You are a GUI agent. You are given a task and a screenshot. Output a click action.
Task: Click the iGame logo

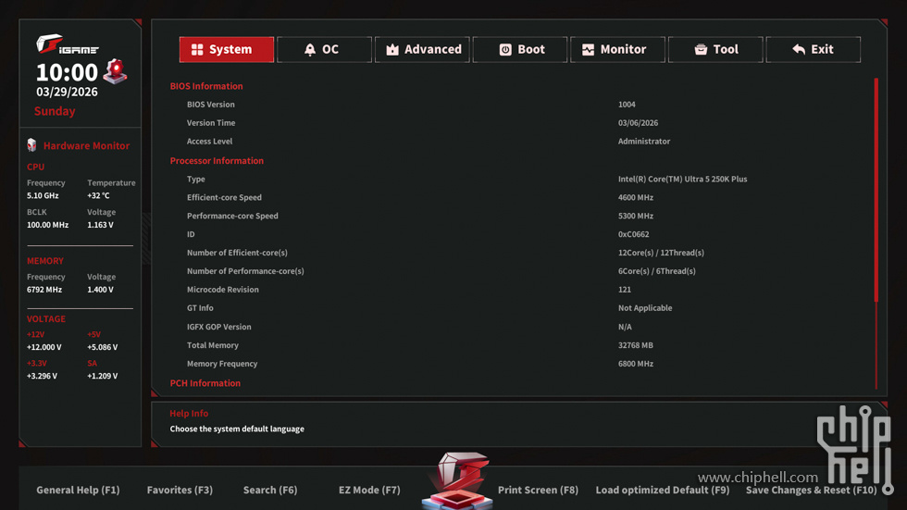pyautogui.click(x=67, y=44)
